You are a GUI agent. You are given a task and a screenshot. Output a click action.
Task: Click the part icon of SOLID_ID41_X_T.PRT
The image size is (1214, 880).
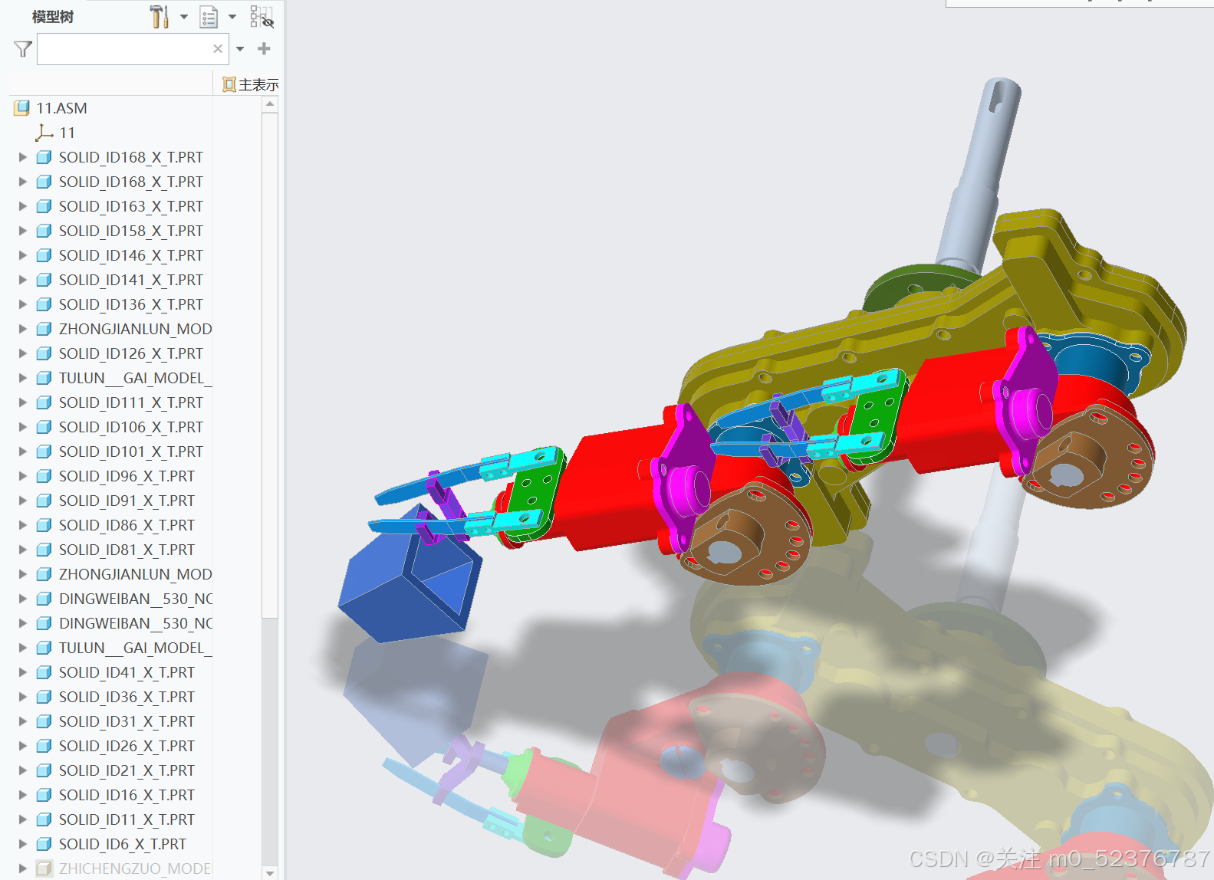[44, 672]
